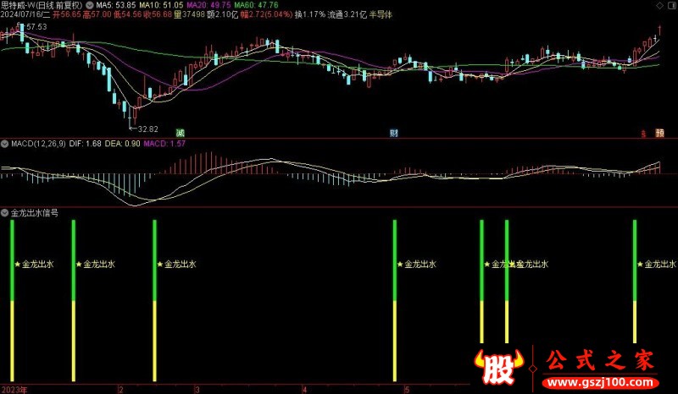
Task: Click the opening price 开56.65
Action: tap(67, 14)
